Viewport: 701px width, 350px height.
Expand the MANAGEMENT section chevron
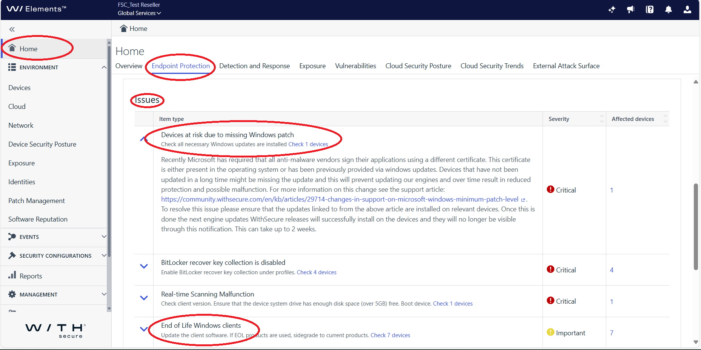pos(104,294)
